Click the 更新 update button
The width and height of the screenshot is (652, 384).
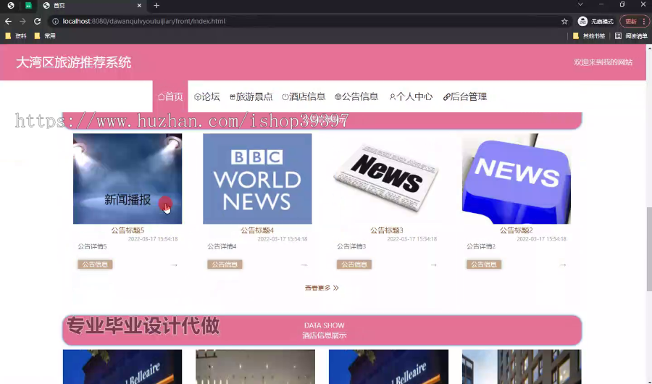click(631, 21)
